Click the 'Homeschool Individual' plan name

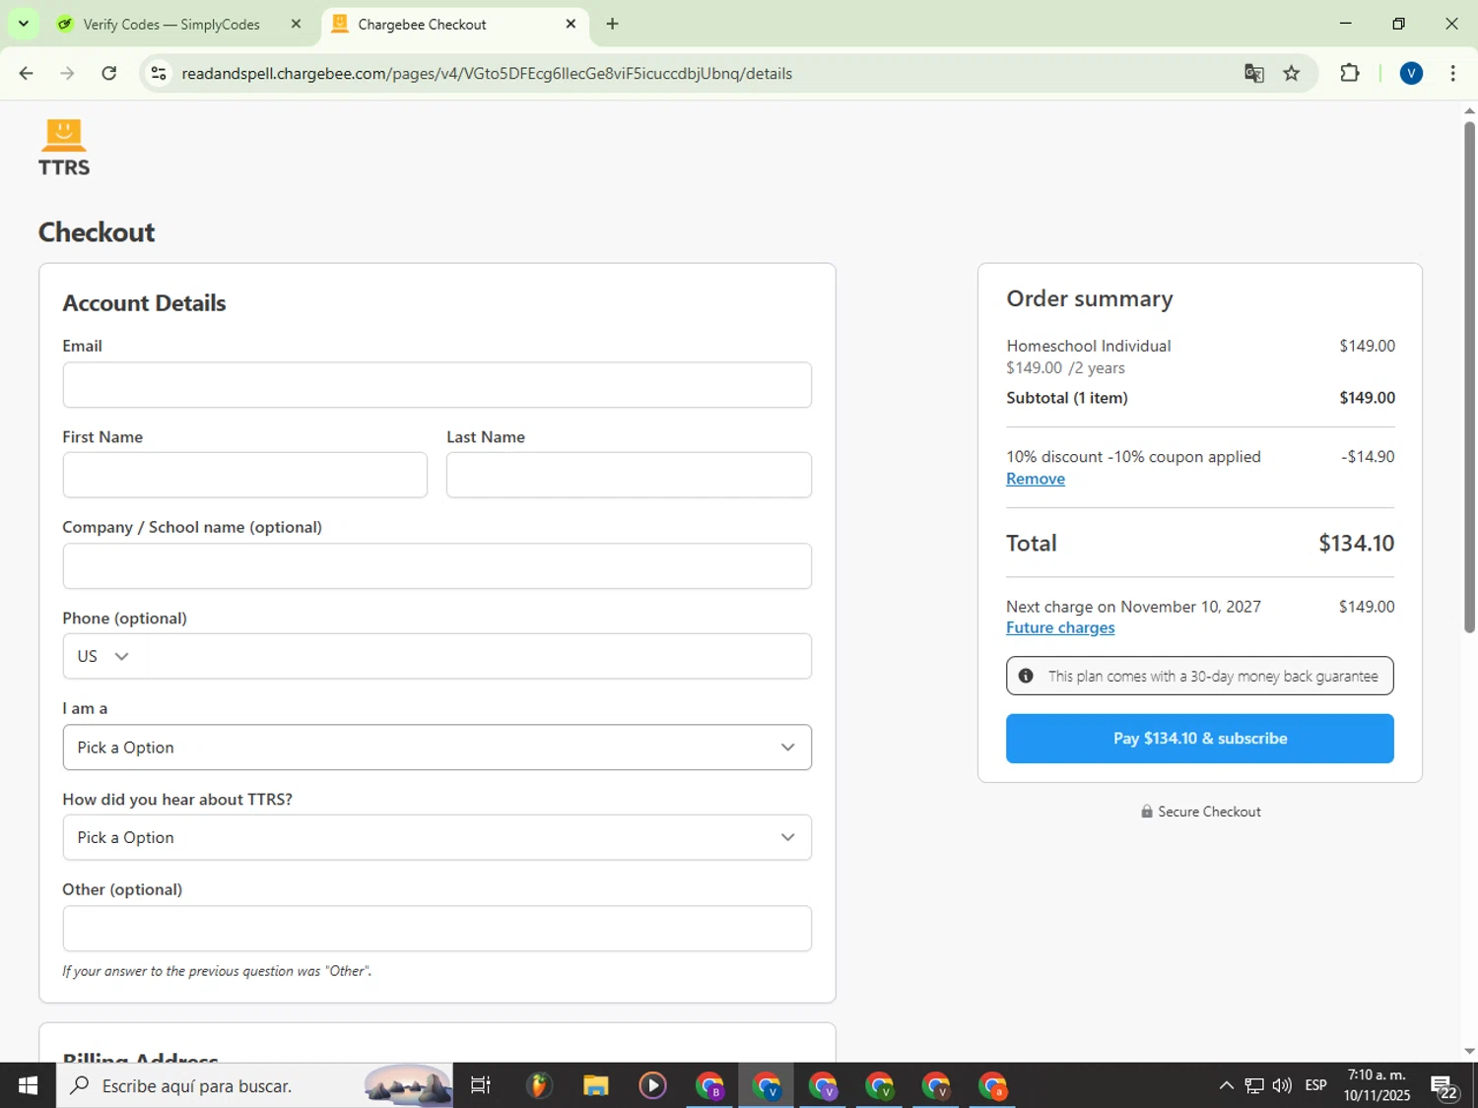(1089, 346)
